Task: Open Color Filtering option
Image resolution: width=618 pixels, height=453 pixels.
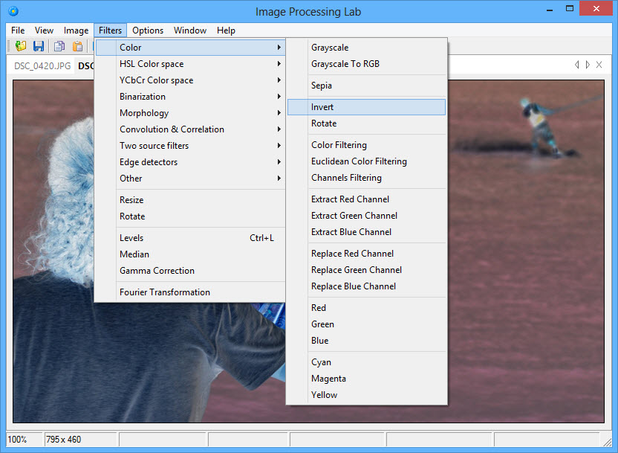Action: click(366, 145)
